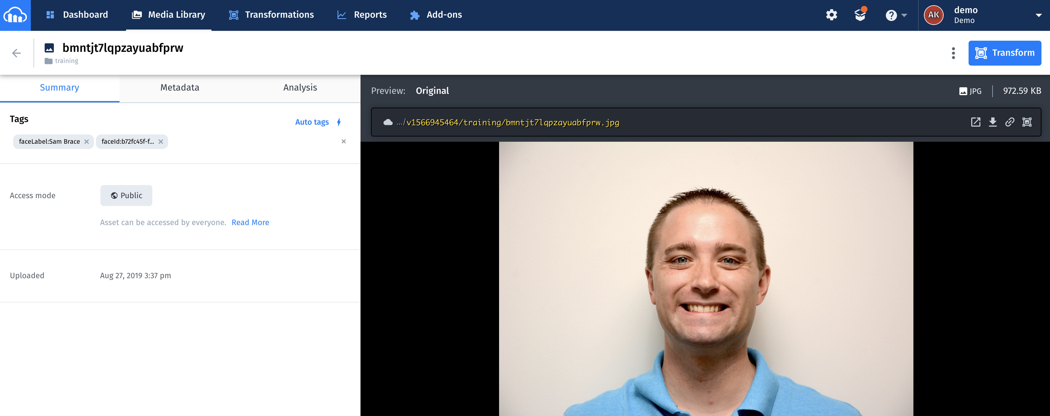
Task: Go back using the back arrow
Action: click(16, 52)
